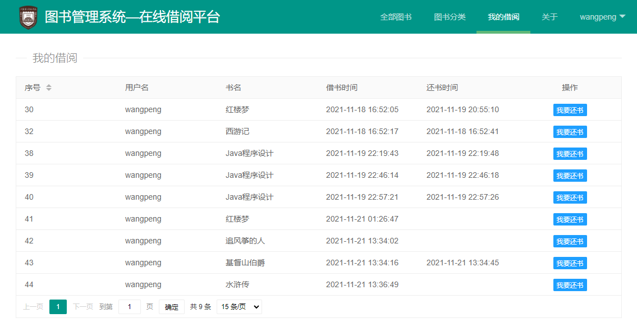
Task: Return the 基督山伯爵 book
Action: tap(570, 263)
